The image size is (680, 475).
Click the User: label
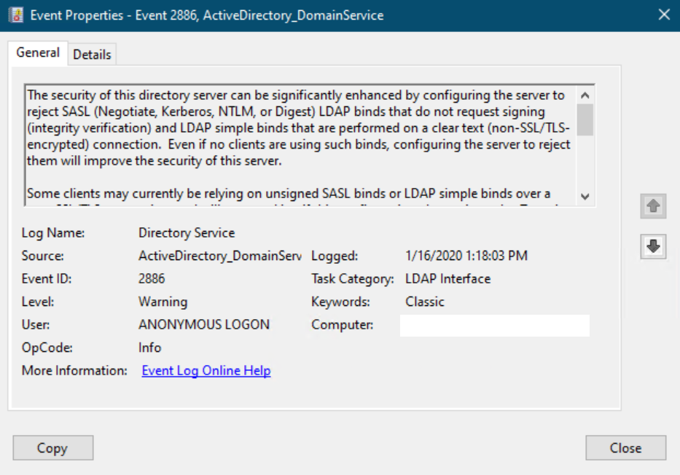(x=36, y=325)
